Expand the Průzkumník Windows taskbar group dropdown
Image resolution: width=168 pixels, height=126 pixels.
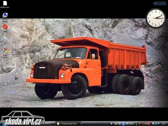80,124
